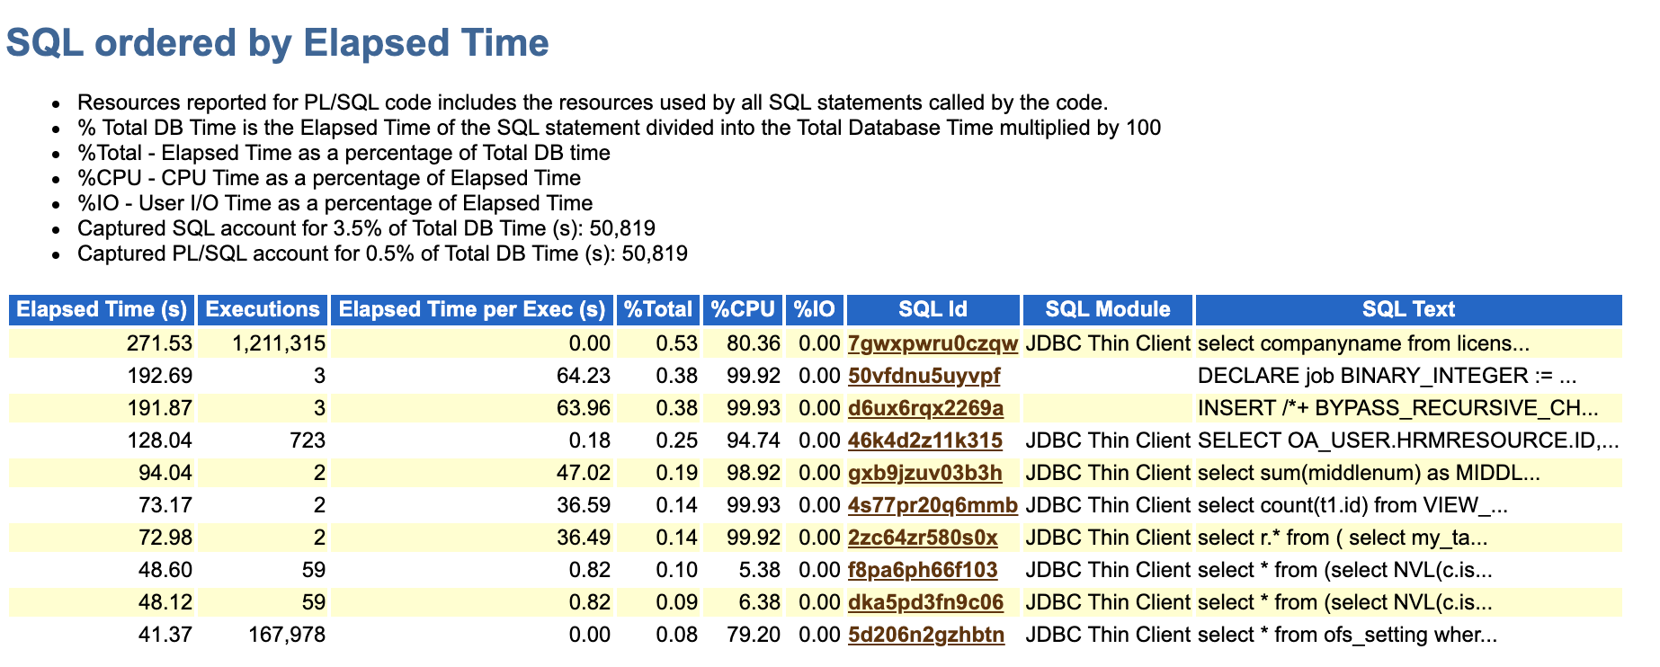1660x667 pixels.
Task: Select elapsed time per exec 64.23
Action: (584, 376)
